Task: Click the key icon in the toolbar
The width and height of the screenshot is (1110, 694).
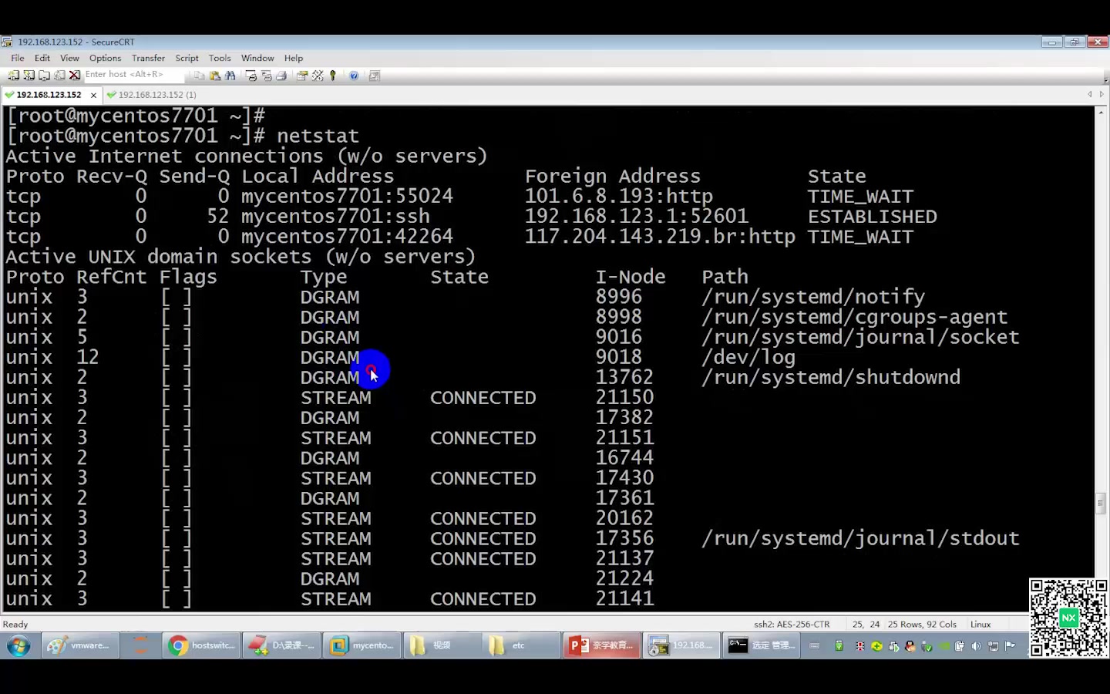Action: click(x=333, y=76)
